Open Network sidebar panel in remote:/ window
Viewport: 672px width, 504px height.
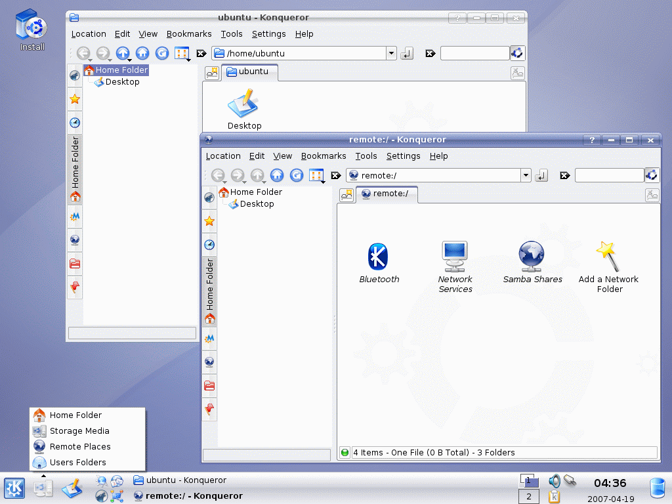tap(209, 362)
